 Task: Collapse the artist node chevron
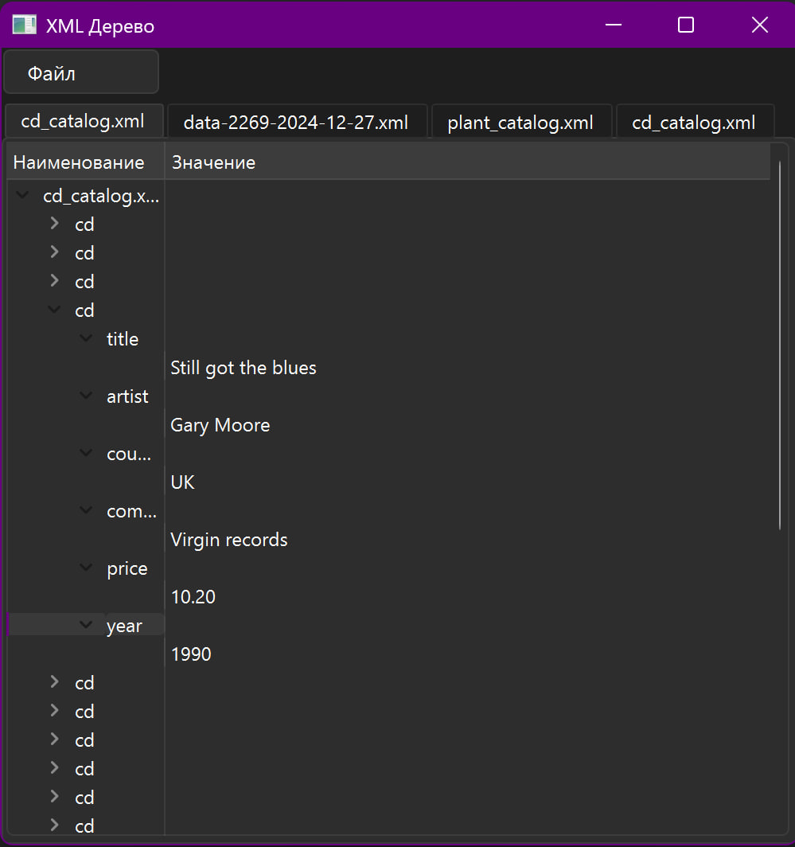(x=86, y=396)
